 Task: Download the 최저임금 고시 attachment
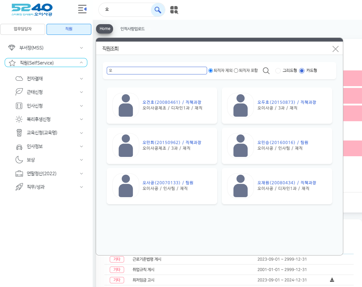coord(332,280)
